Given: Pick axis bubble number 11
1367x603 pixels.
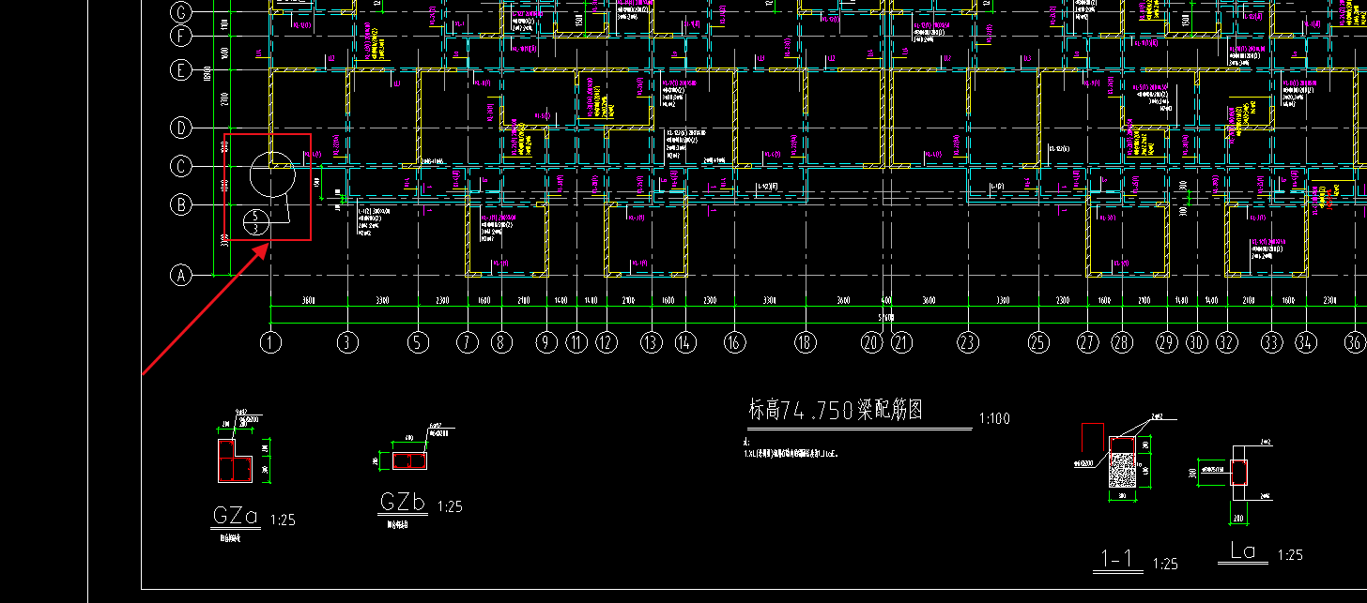Looking at the screenshot, I should tap(576, 342).
